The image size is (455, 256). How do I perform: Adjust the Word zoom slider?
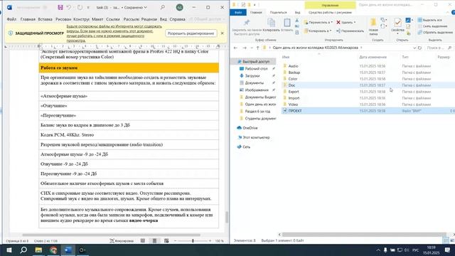pyautogui.click(x=193, y=241)
